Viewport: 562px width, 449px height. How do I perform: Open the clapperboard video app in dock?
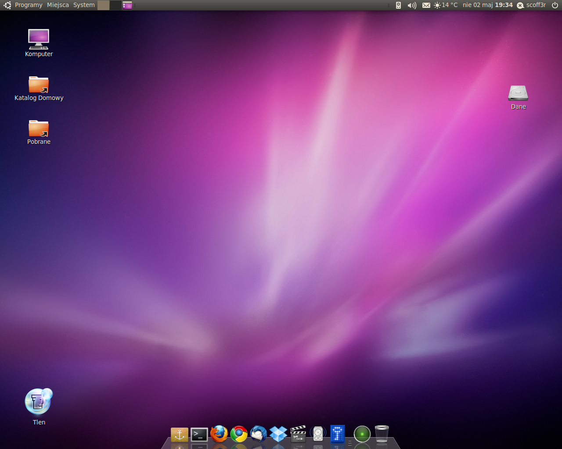[298, 434]
